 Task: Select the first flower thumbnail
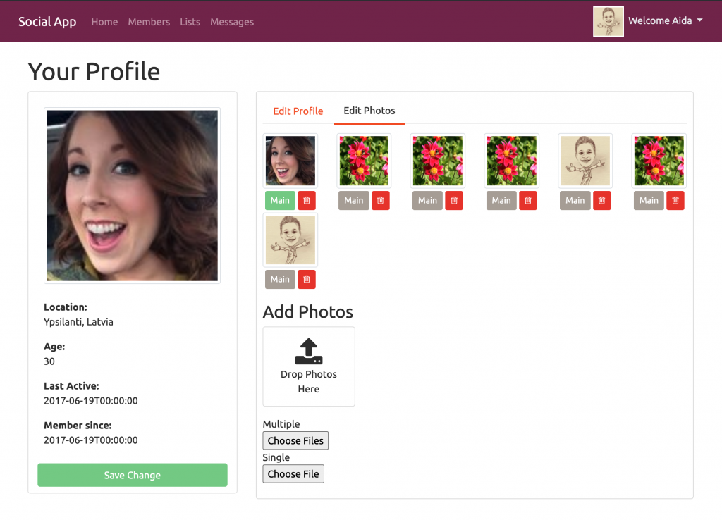point(365,161)
